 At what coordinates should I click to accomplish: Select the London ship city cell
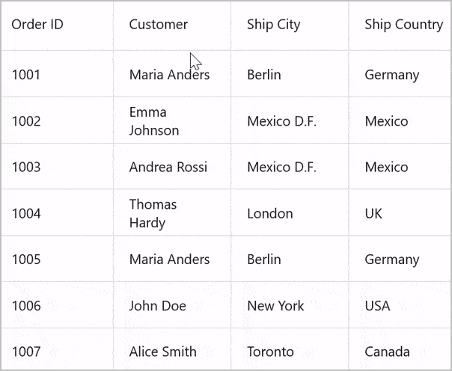pyautogui.click(x=290, y=213)
